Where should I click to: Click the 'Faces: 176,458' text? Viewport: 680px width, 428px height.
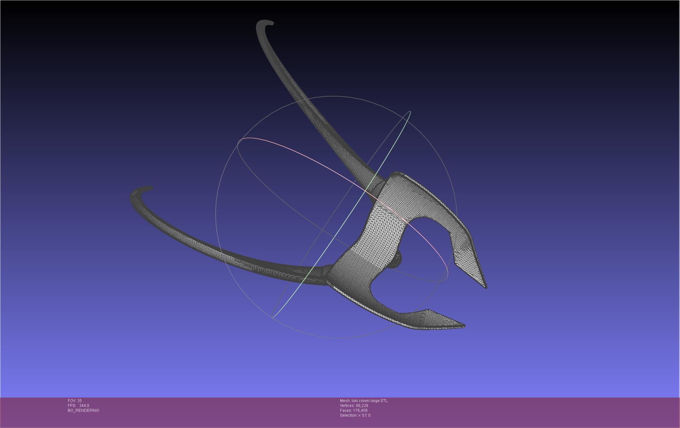click(x=354, y=410)
